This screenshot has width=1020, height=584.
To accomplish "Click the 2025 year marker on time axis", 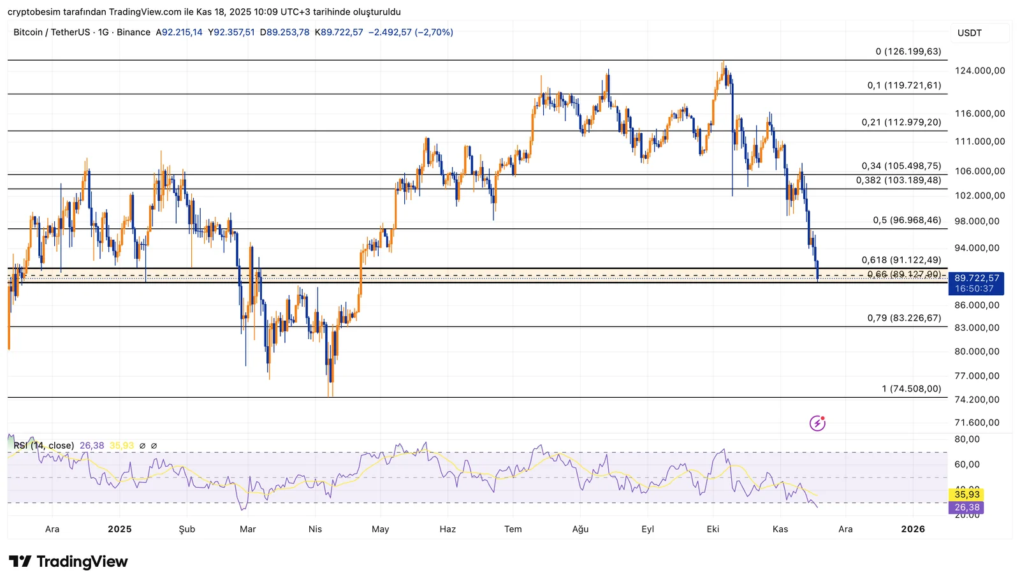I will pyautogui.click(x=120, y=529).
